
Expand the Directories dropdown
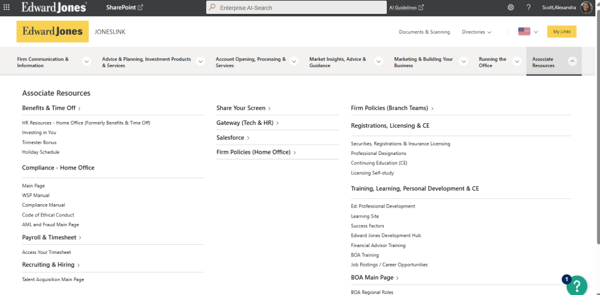(477, 32)
